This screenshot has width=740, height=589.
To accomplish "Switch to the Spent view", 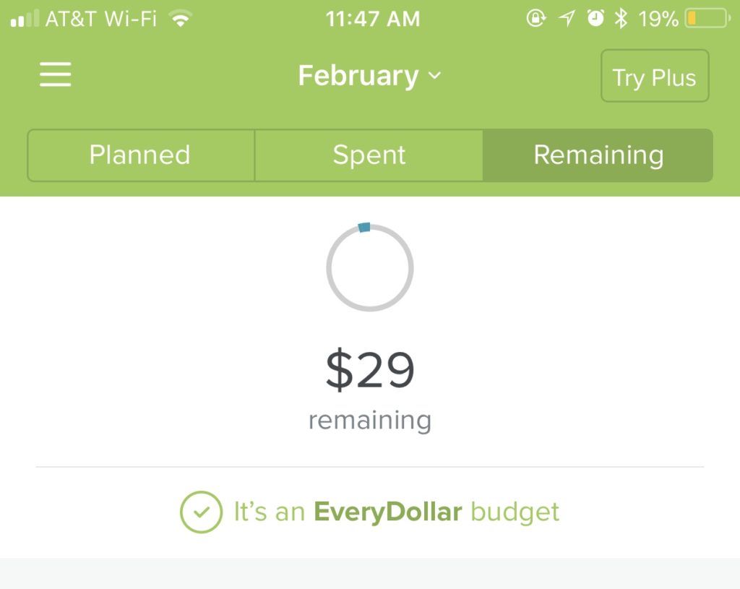I will (x=369, y=155).
